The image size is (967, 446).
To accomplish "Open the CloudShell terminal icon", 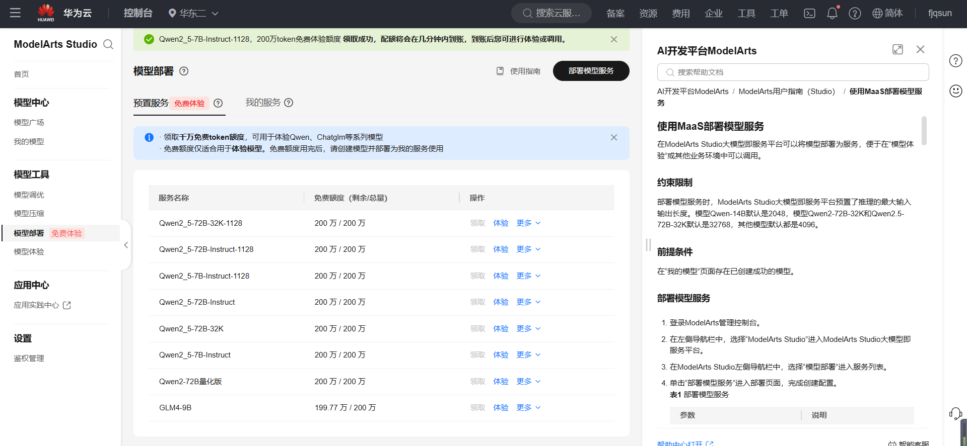I will point(809,14).
